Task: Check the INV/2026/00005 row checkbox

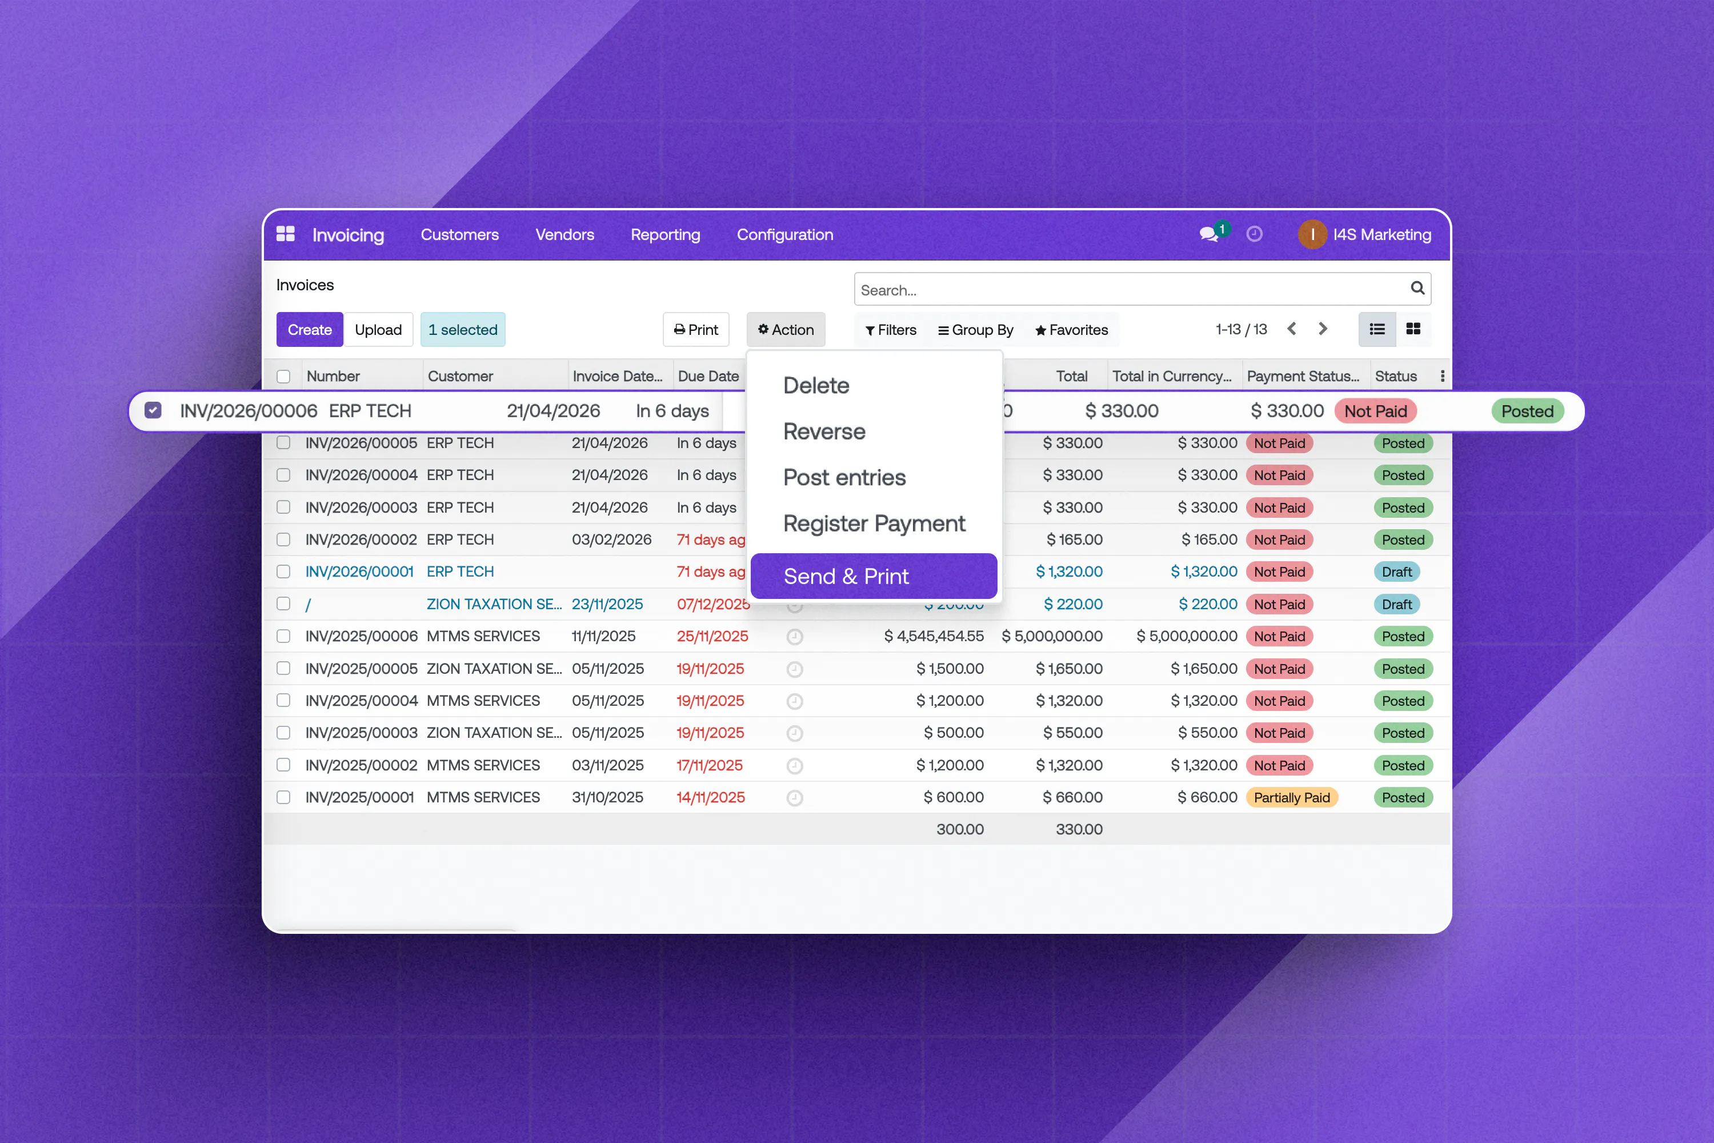Action: pos(283,442)
